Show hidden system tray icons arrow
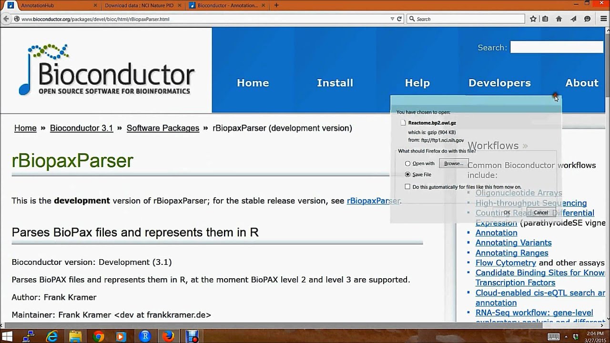Image resolution: width=610 pixels, height=343 pixels. tap(566, 337)
